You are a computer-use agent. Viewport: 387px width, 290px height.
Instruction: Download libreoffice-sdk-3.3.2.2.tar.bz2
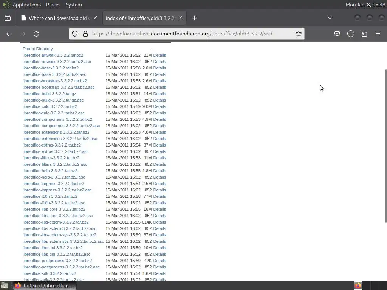coord(50,273)
